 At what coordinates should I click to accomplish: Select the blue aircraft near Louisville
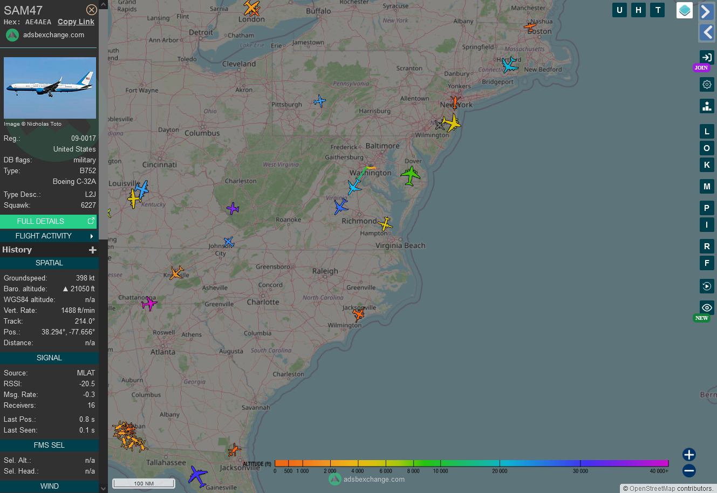coord(141,189)
